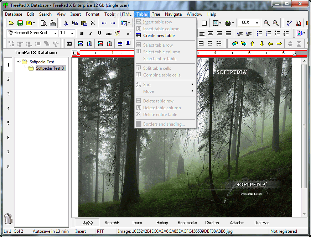Viewport: 311px width, 237px height.
Task: Click the red open book thesaurus icon
Action: pyautogui.click(x=298, y=23)
